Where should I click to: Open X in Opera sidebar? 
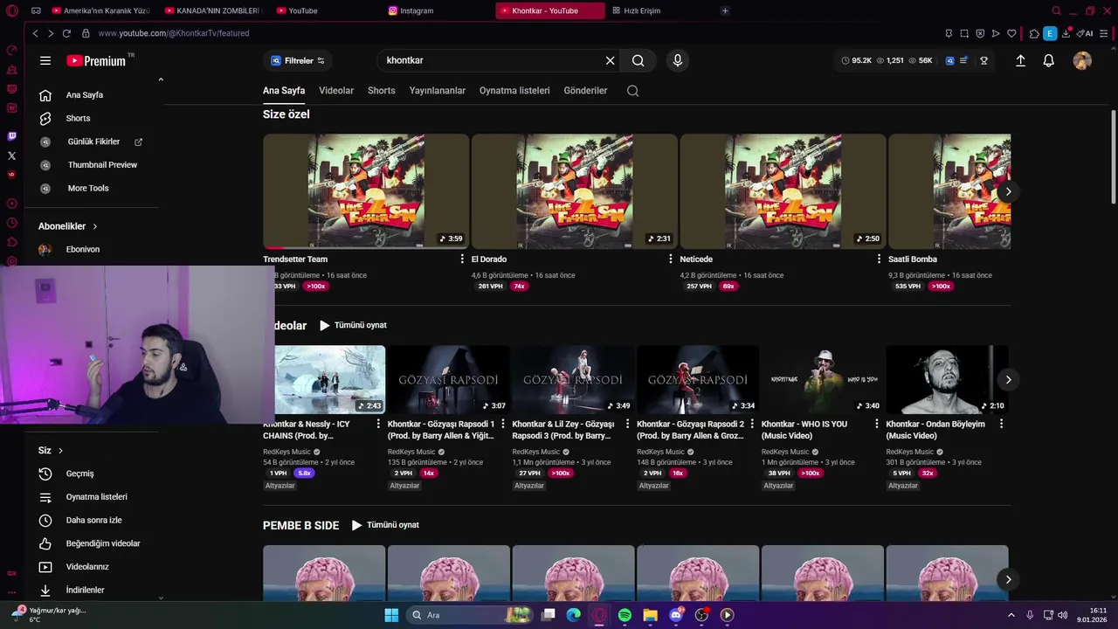coord(11,156)
